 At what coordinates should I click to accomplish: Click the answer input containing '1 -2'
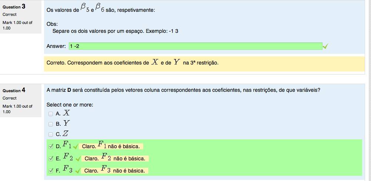[x=195, y=46]
